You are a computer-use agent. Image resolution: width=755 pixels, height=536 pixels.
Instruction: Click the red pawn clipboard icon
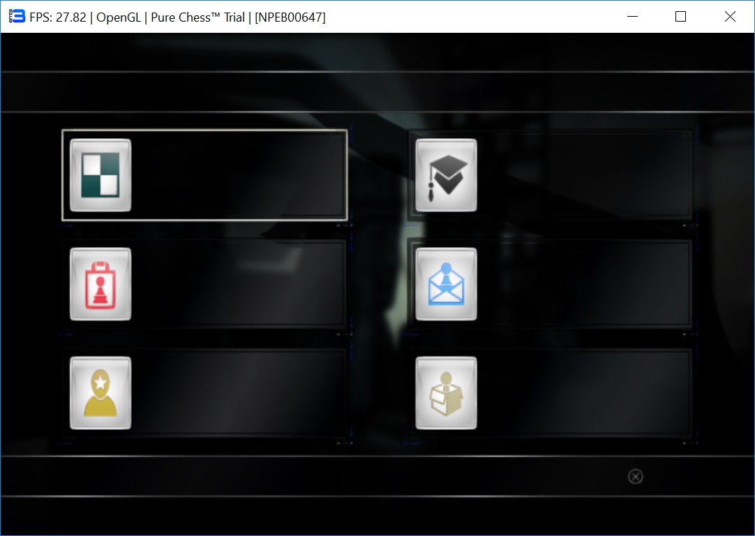click(x=100, y=284)
